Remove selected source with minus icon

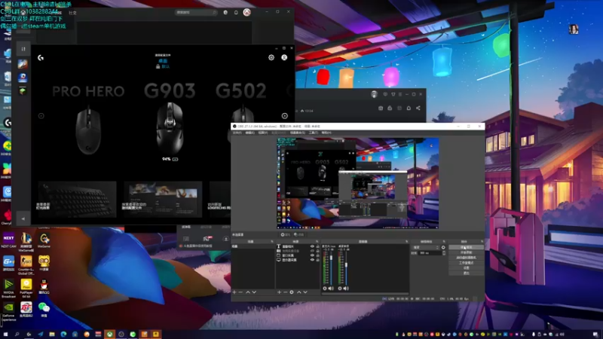(x=286, y=292)
